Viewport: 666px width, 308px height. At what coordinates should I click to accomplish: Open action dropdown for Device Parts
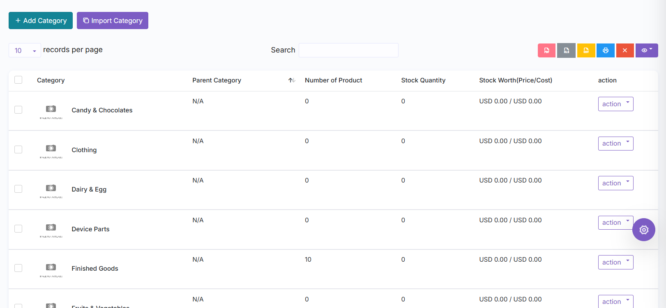pos(615,223)
